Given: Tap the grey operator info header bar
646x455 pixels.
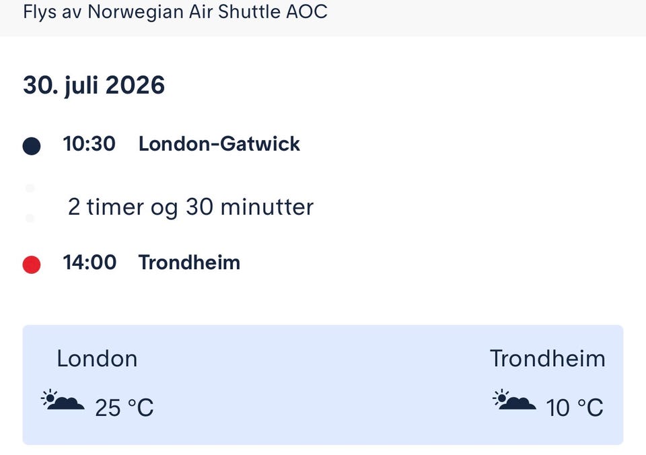Looking at the screenshot, I should [x=323, y=17].
